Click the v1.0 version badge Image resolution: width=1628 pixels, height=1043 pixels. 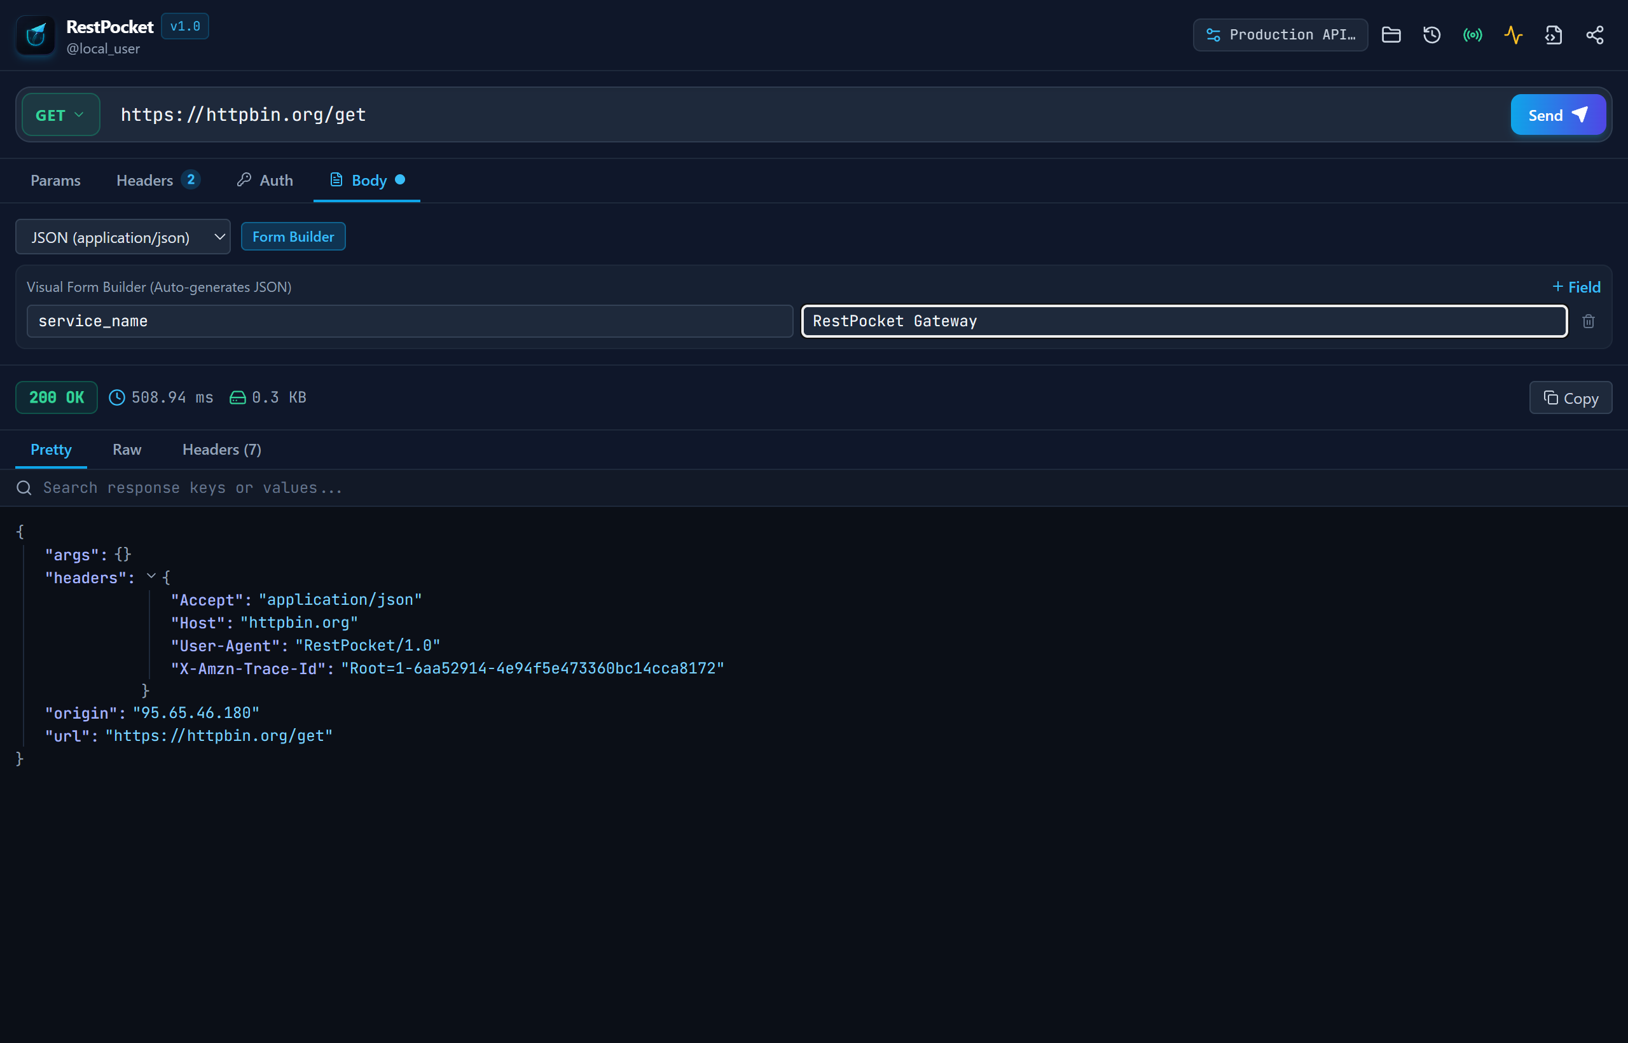click(185, 27)
